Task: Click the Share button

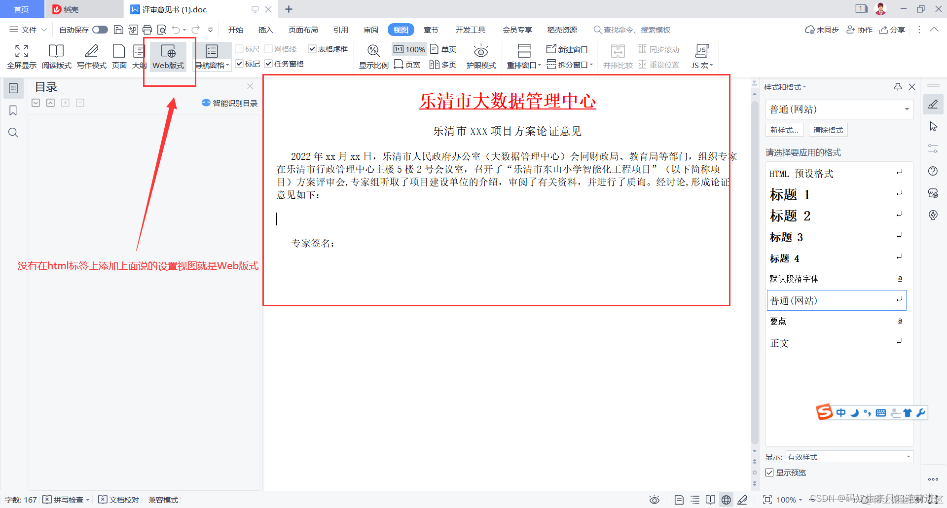Action: point(892,30)
